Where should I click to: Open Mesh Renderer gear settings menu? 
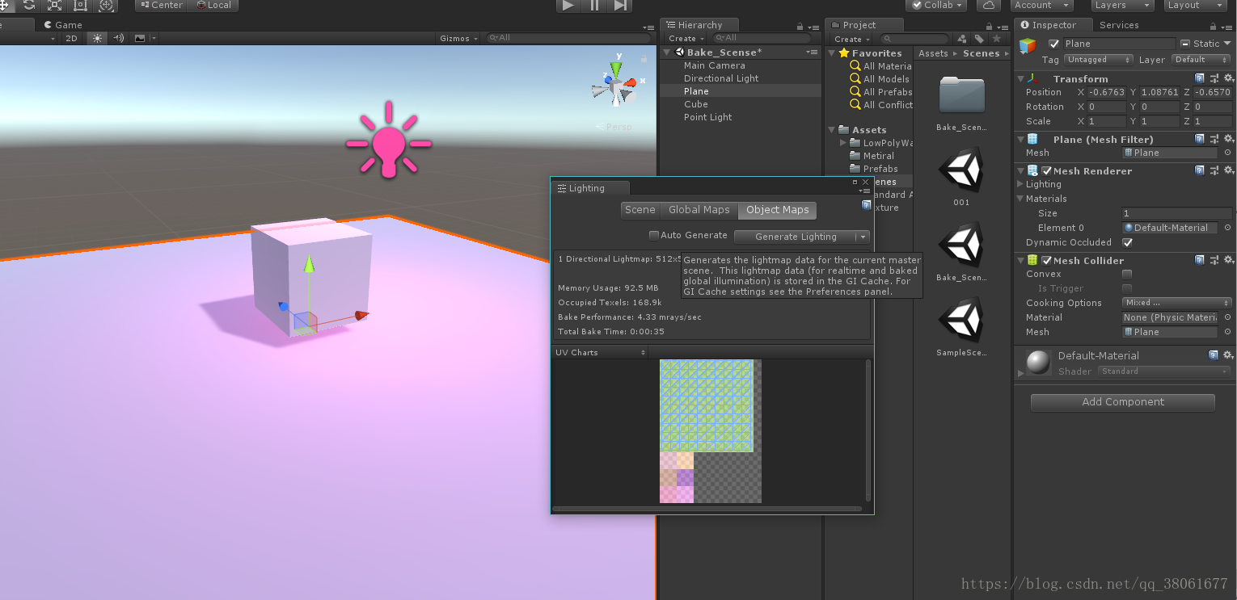click(x=1227, y=170)
